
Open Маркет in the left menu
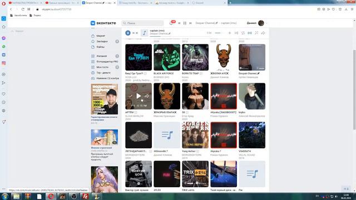click(x=101, y=36)
